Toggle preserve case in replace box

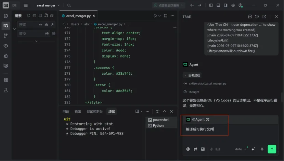47,33
